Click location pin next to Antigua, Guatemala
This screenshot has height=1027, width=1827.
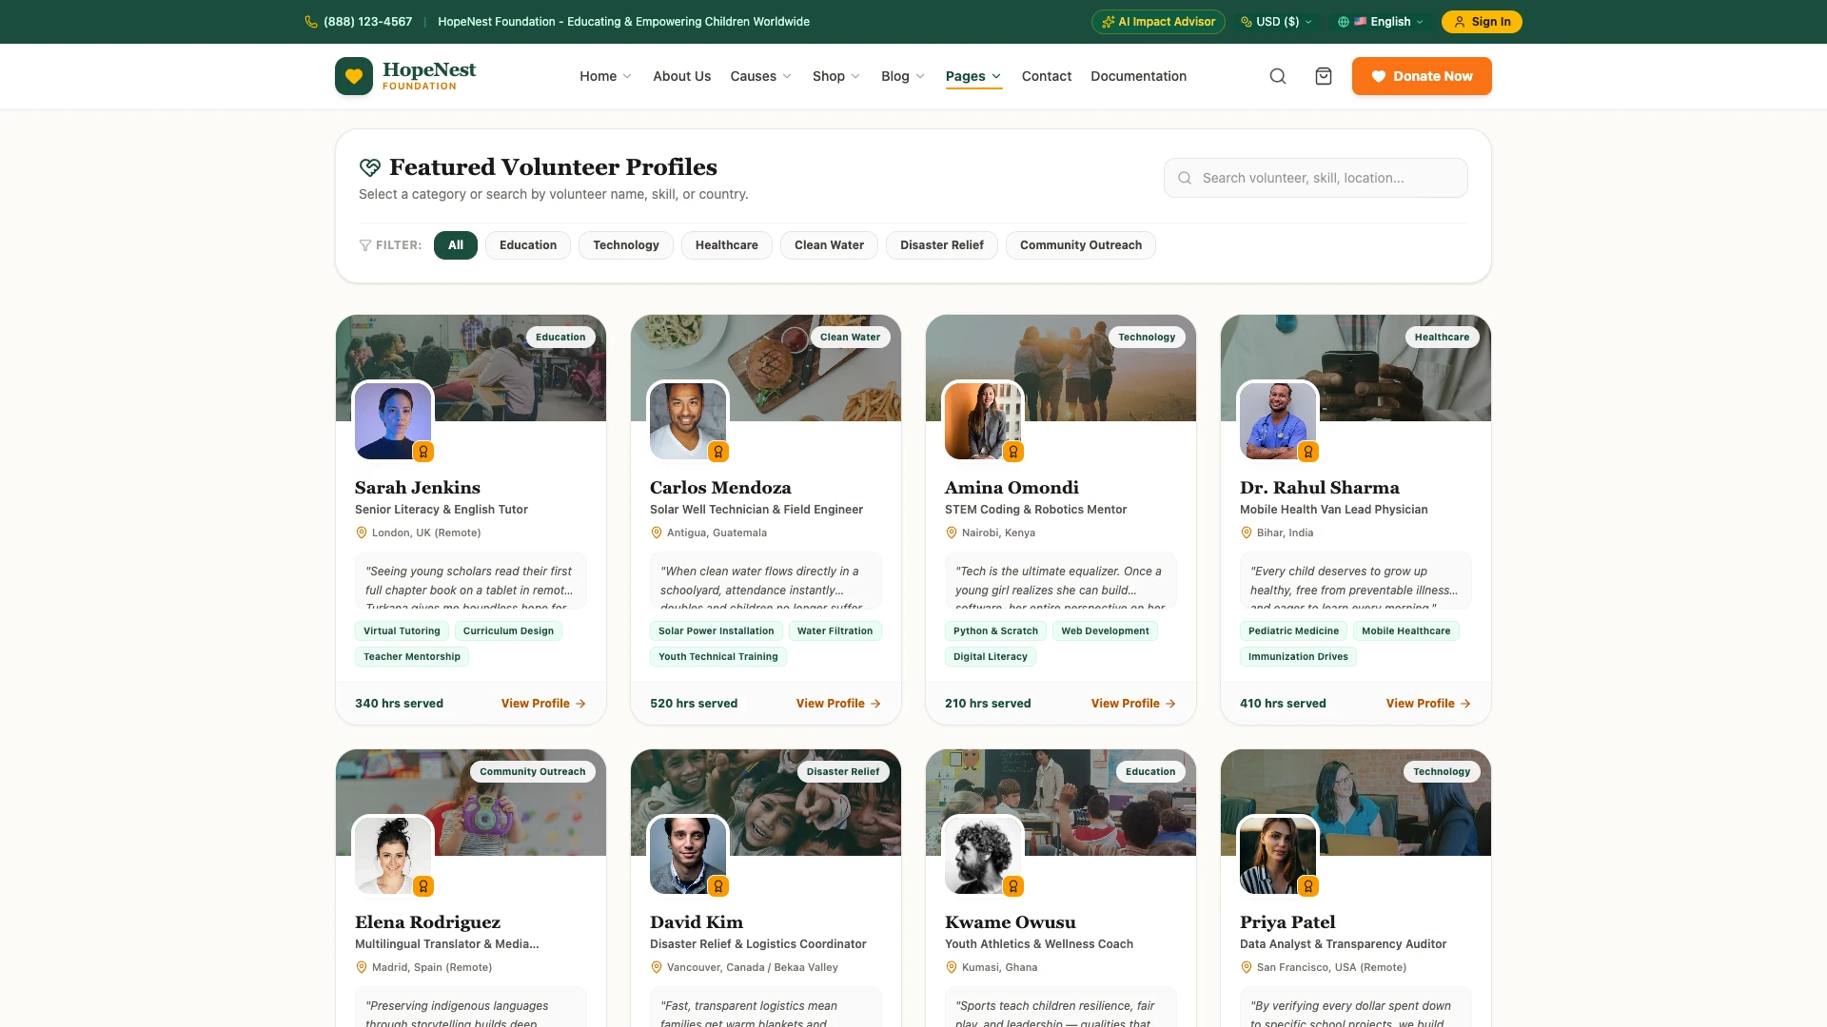657,533
